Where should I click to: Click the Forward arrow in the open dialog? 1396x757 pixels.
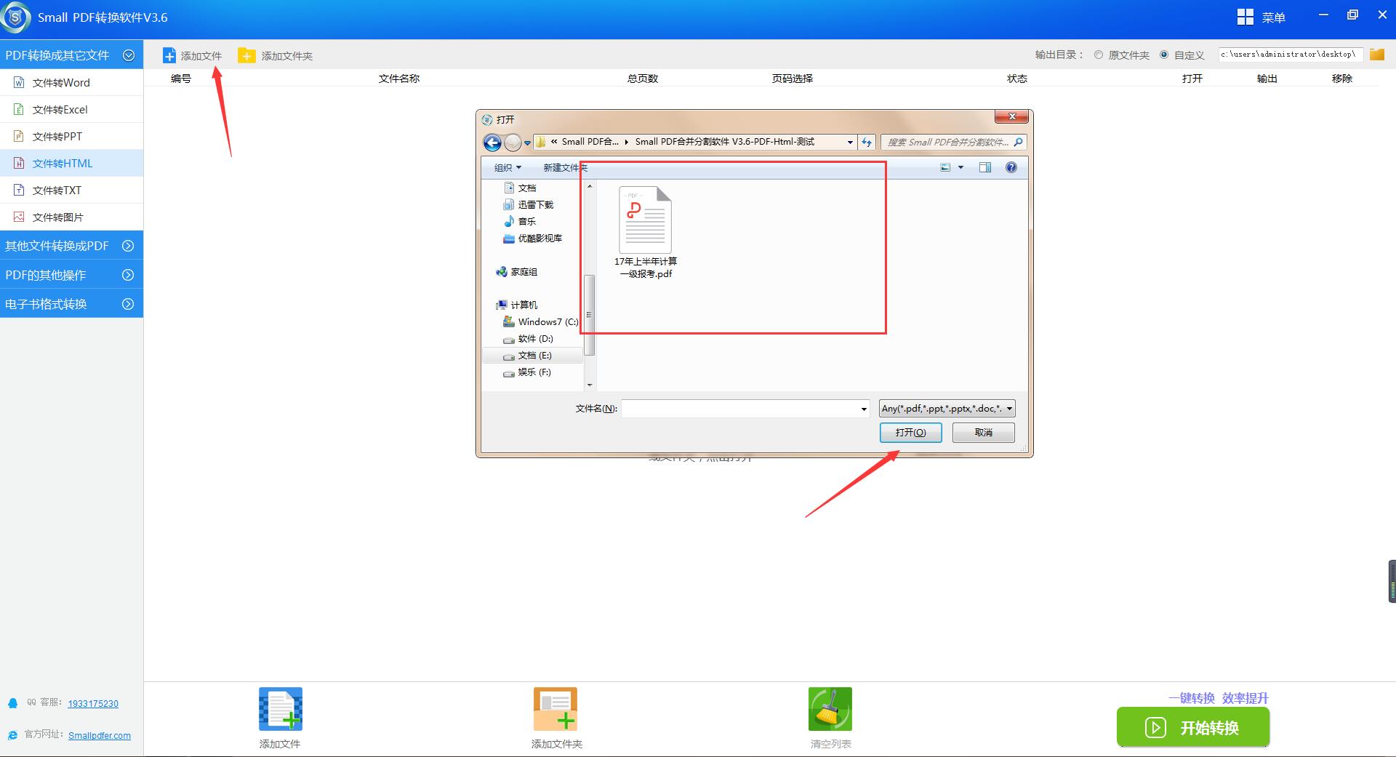click(x=513, y=143)
